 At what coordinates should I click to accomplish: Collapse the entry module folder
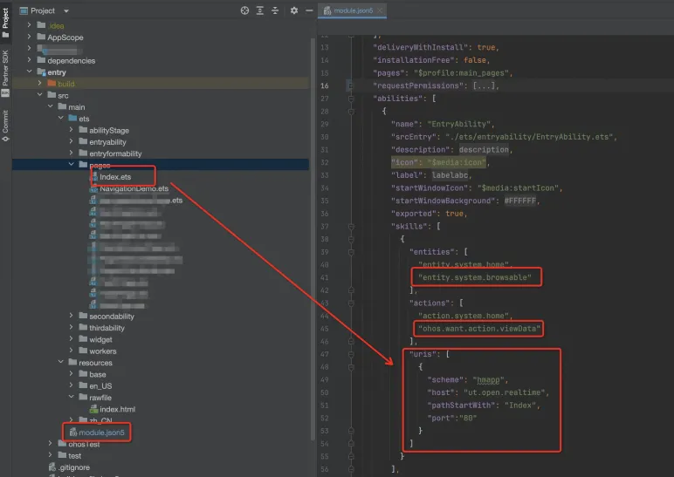pos(30,72)
